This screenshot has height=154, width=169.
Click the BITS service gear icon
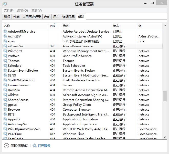(x=5, y=114)
